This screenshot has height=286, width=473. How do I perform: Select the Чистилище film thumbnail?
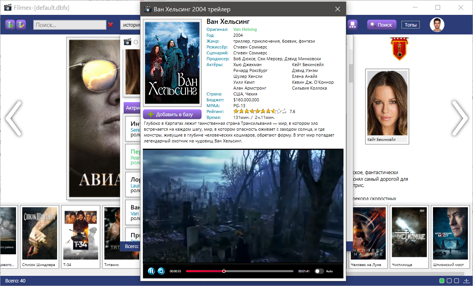(409, 237)
